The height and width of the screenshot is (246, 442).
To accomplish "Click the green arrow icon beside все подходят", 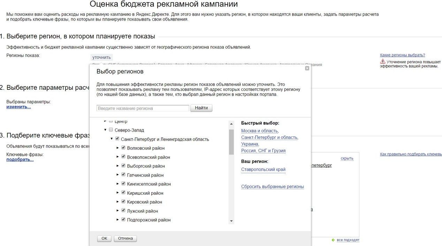I will (x=334, y=240).
